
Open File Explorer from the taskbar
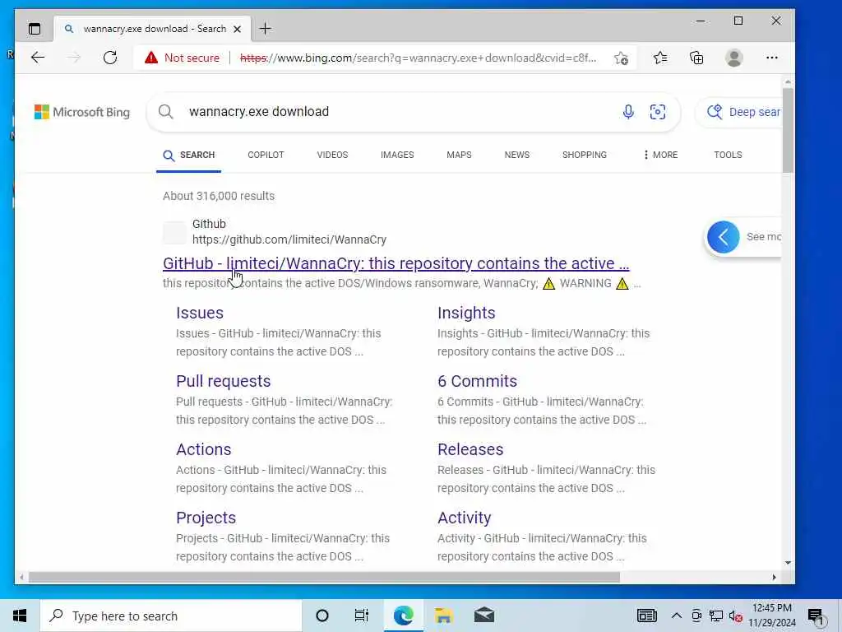click(x=443, y=616)
